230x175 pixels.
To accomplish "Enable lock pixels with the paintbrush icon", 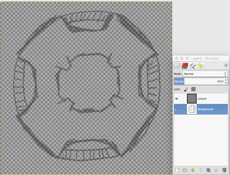I will (186, 89).
